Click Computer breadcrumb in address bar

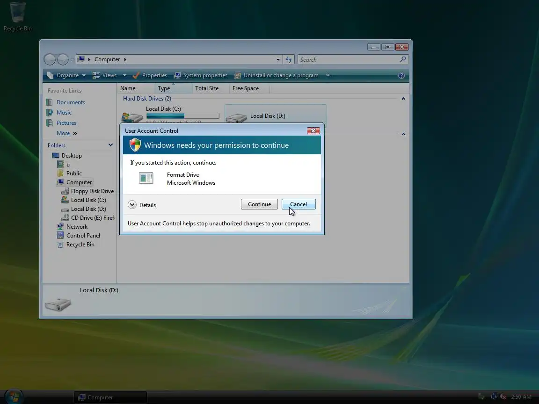(107, 59)
